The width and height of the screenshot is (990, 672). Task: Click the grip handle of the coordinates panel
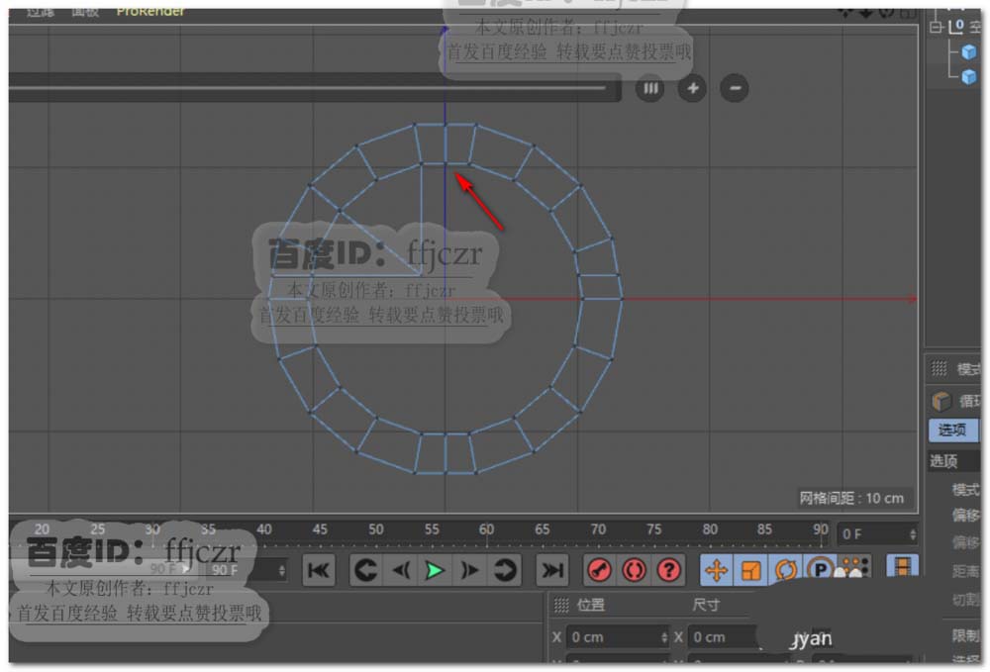[x=560, y=605]
